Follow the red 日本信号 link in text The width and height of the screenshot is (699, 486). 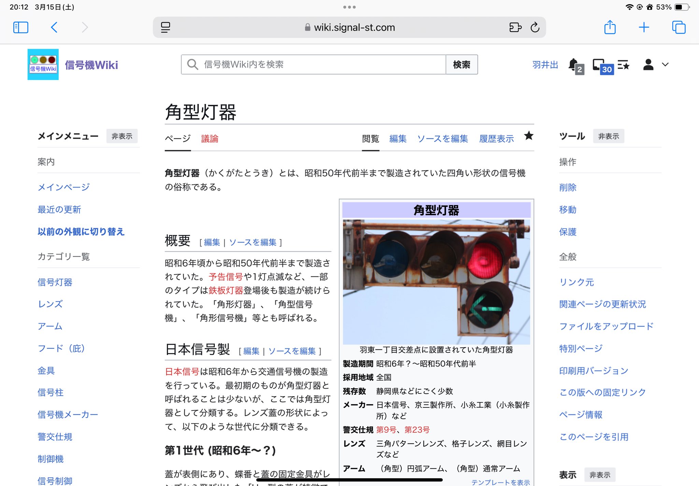(x=182, y=372)
